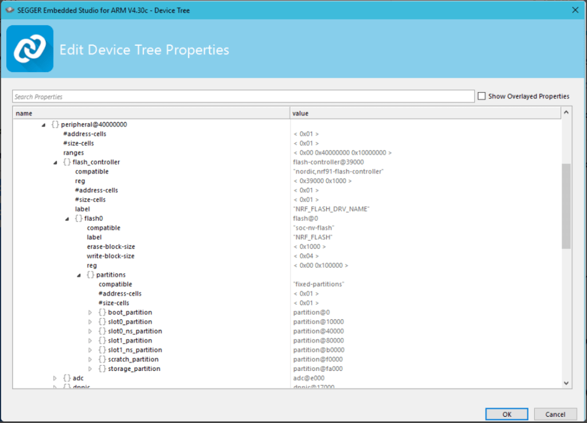Click the node icon beside slot0_partition
587x423 pixels.
point(103,322)
